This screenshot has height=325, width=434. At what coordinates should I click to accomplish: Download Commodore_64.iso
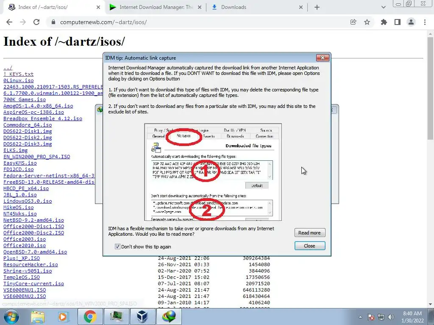[28, 125]
